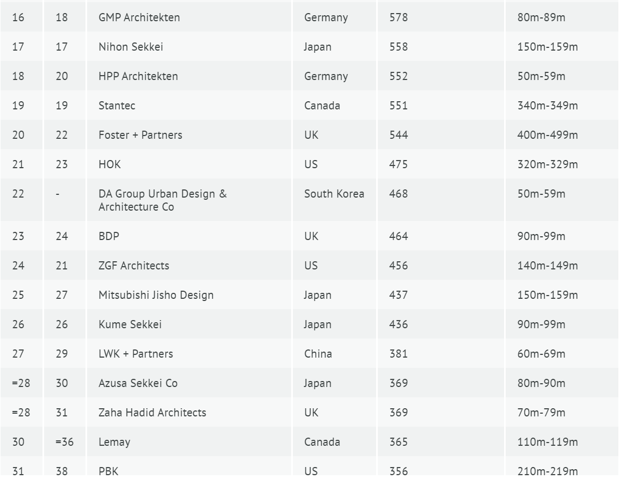Image resolution: width=620 pixels, height=479 pixels.
Task: Select the 400m-499m fee range cell
Action: coord(548,135)
